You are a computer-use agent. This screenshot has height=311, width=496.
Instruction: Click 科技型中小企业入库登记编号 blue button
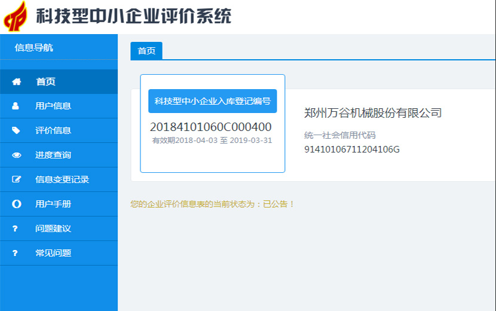212,101
